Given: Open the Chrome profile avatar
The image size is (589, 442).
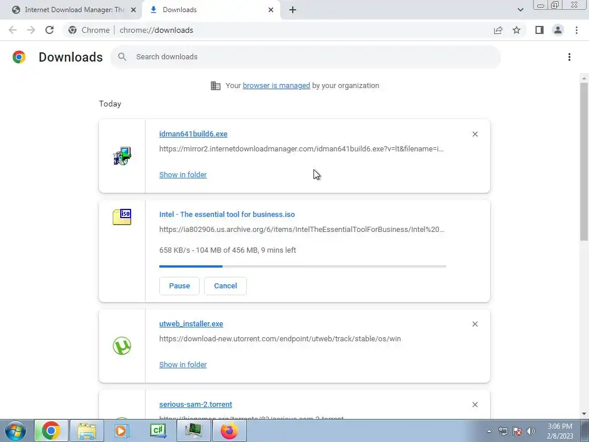Looking at the screenshot, I should tap(558, 30).
